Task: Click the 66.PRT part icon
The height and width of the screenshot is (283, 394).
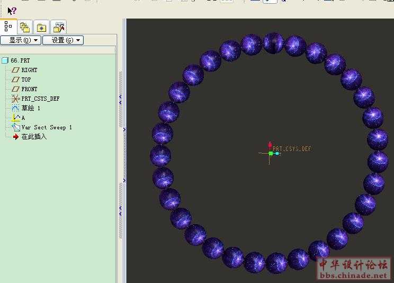Action: tap(5, 60)
